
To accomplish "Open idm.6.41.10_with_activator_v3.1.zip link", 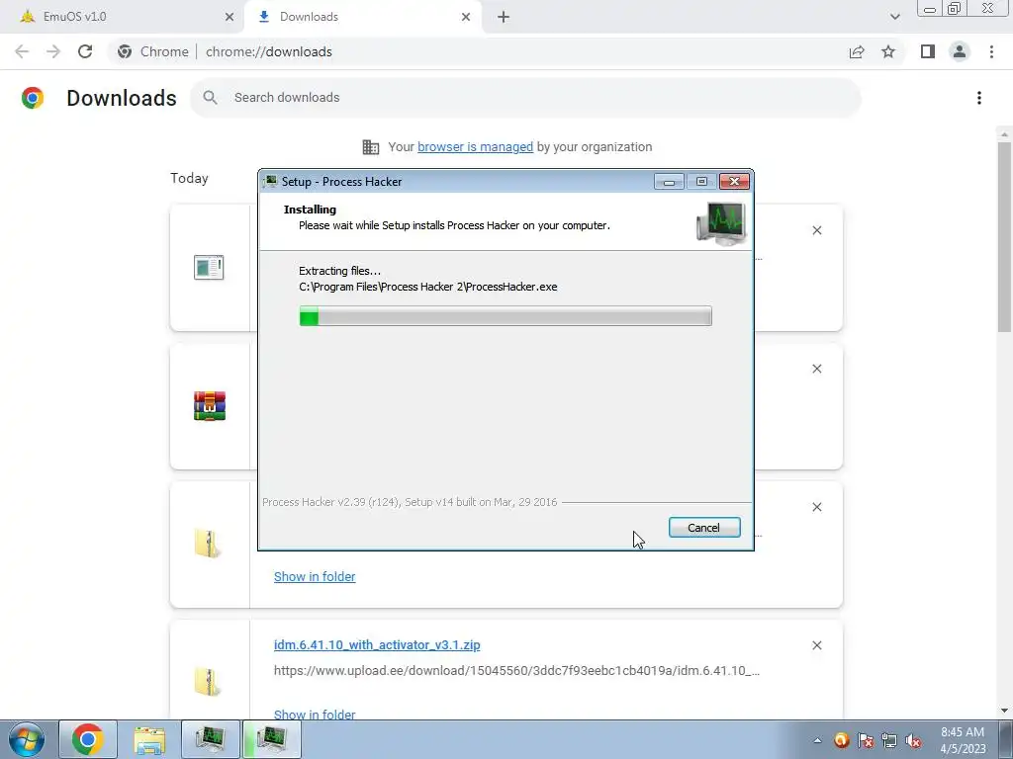I will click(377, 644).
